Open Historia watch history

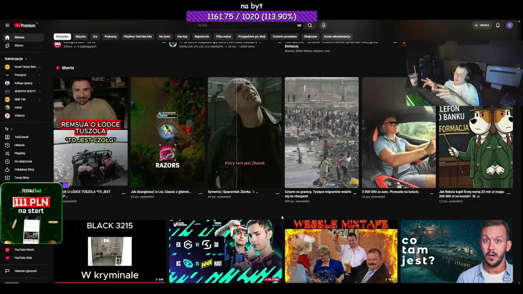(x=22, y=145)
